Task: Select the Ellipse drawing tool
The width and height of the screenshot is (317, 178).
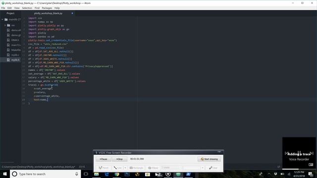Action: click(153, 168)
